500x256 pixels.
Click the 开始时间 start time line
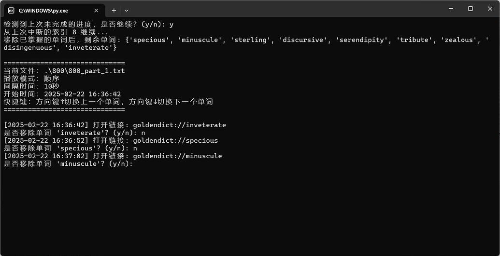pos(62,94)
